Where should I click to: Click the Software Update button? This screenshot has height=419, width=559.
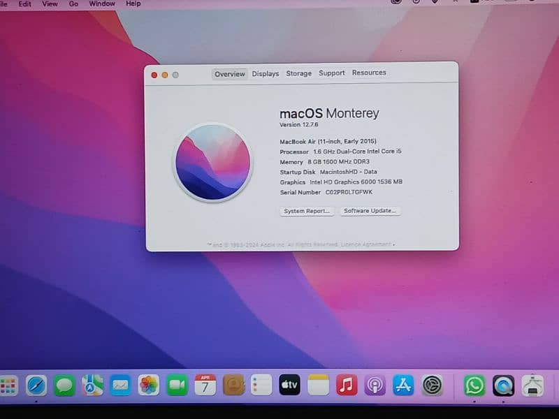370,211
